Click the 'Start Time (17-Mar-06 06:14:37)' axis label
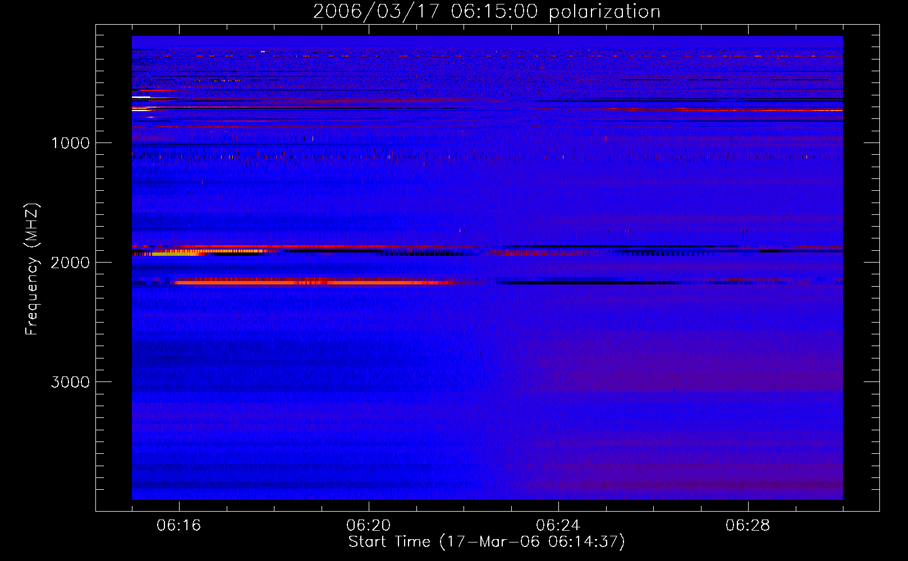This screenshot has height=561, width=908. pyautogui.click(x=487, y=542)
